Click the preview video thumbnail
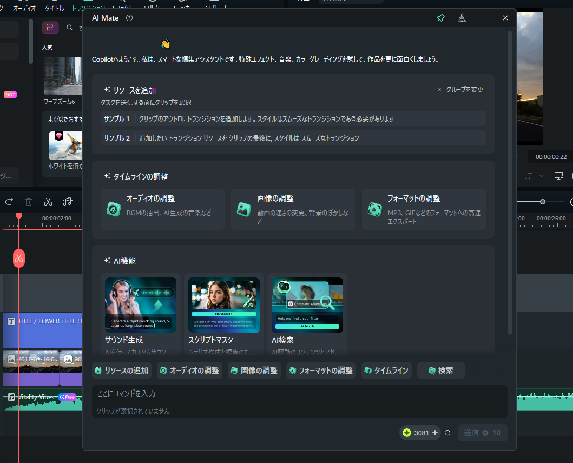This screenshot has width=573, height=463. 530,78
